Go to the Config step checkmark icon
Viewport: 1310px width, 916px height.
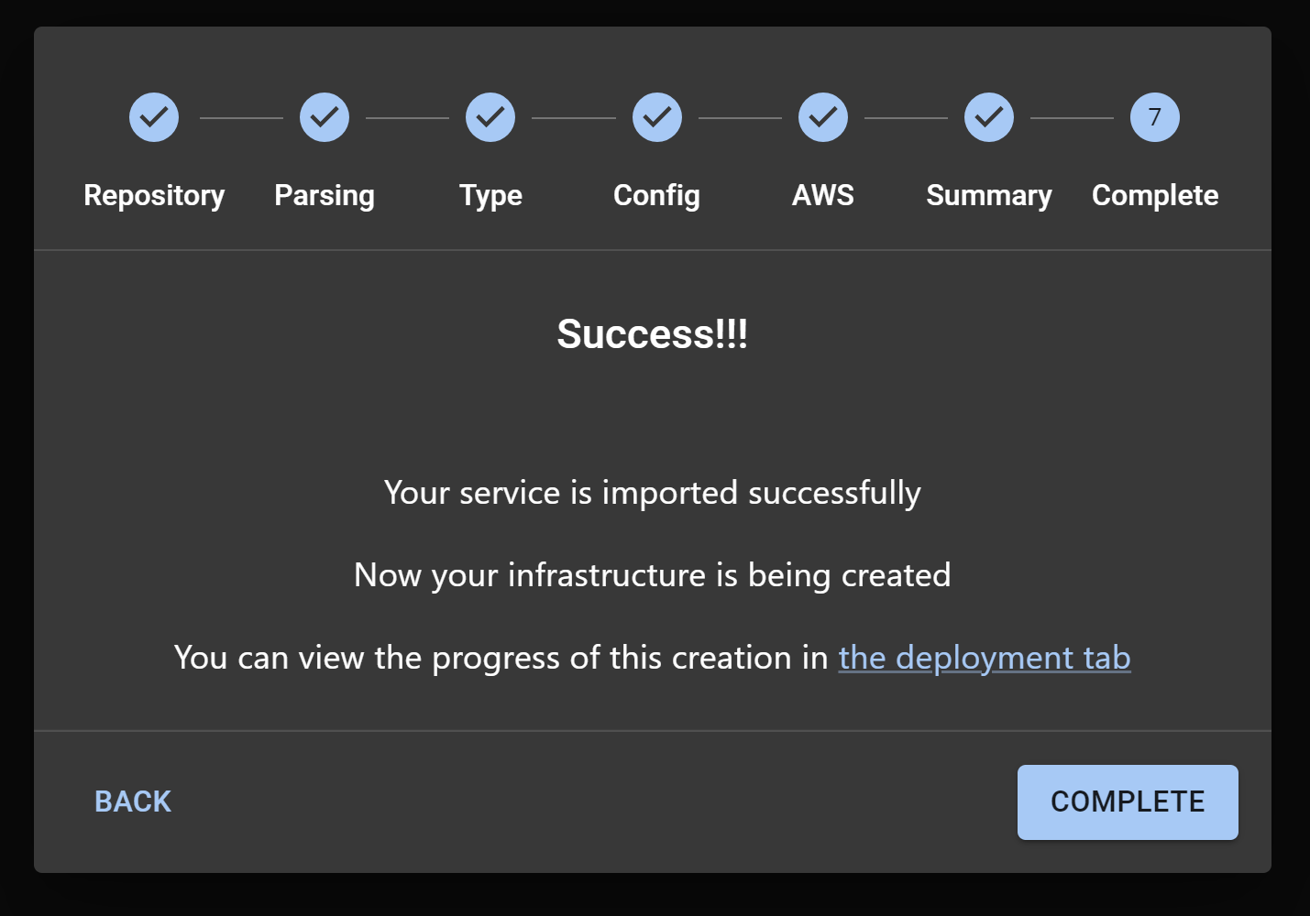[x=657, y=117]
